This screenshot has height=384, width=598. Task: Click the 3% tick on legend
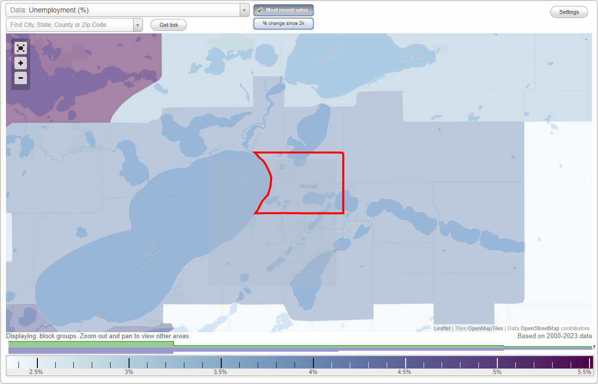(x=129, y=372)
